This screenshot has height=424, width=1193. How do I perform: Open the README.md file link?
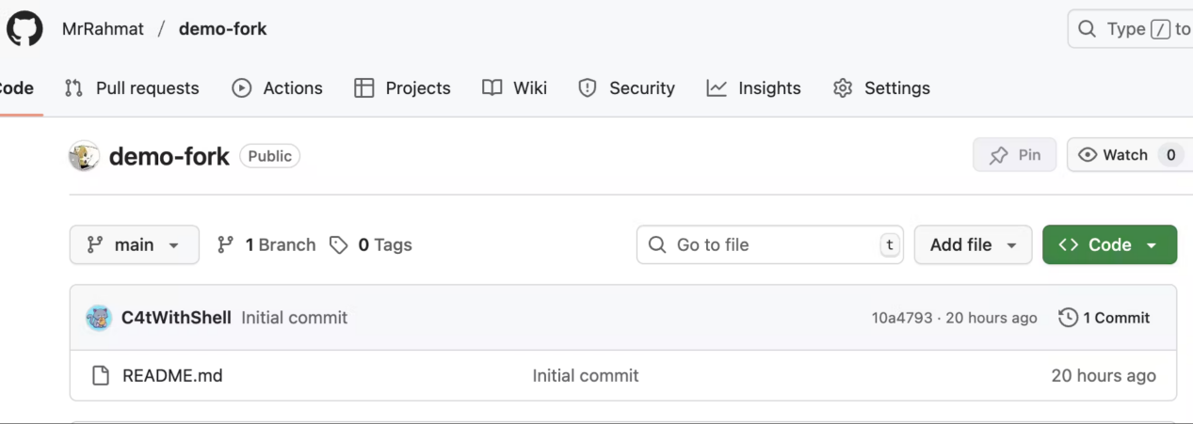172,376
